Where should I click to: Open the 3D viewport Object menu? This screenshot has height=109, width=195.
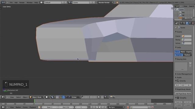(x=25, y=97)
